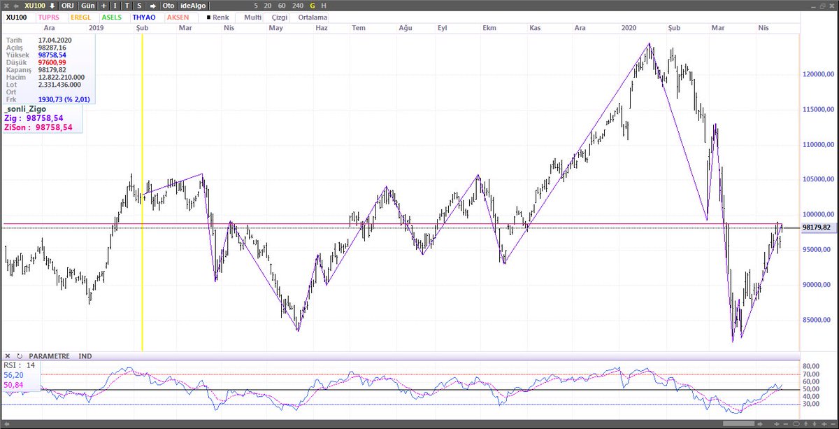The image size is (839, 429).
Task: Switch to 240-minute period
Action: (299, 6)
